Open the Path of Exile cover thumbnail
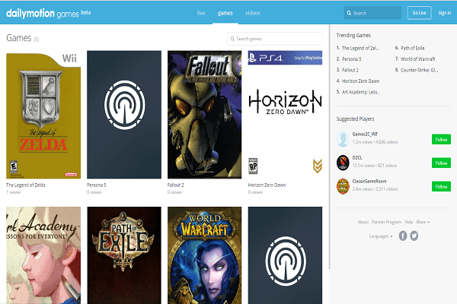The image size is (457, 304). [124, 255]
